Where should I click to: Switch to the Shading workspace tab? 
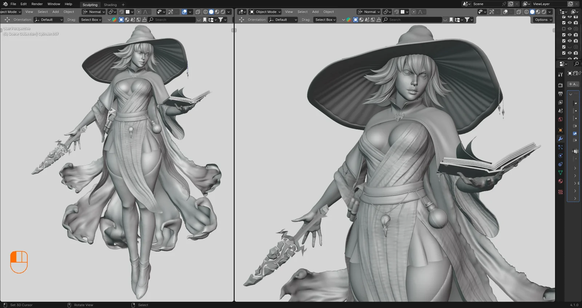pyautogui.click(x=110, y=5)
